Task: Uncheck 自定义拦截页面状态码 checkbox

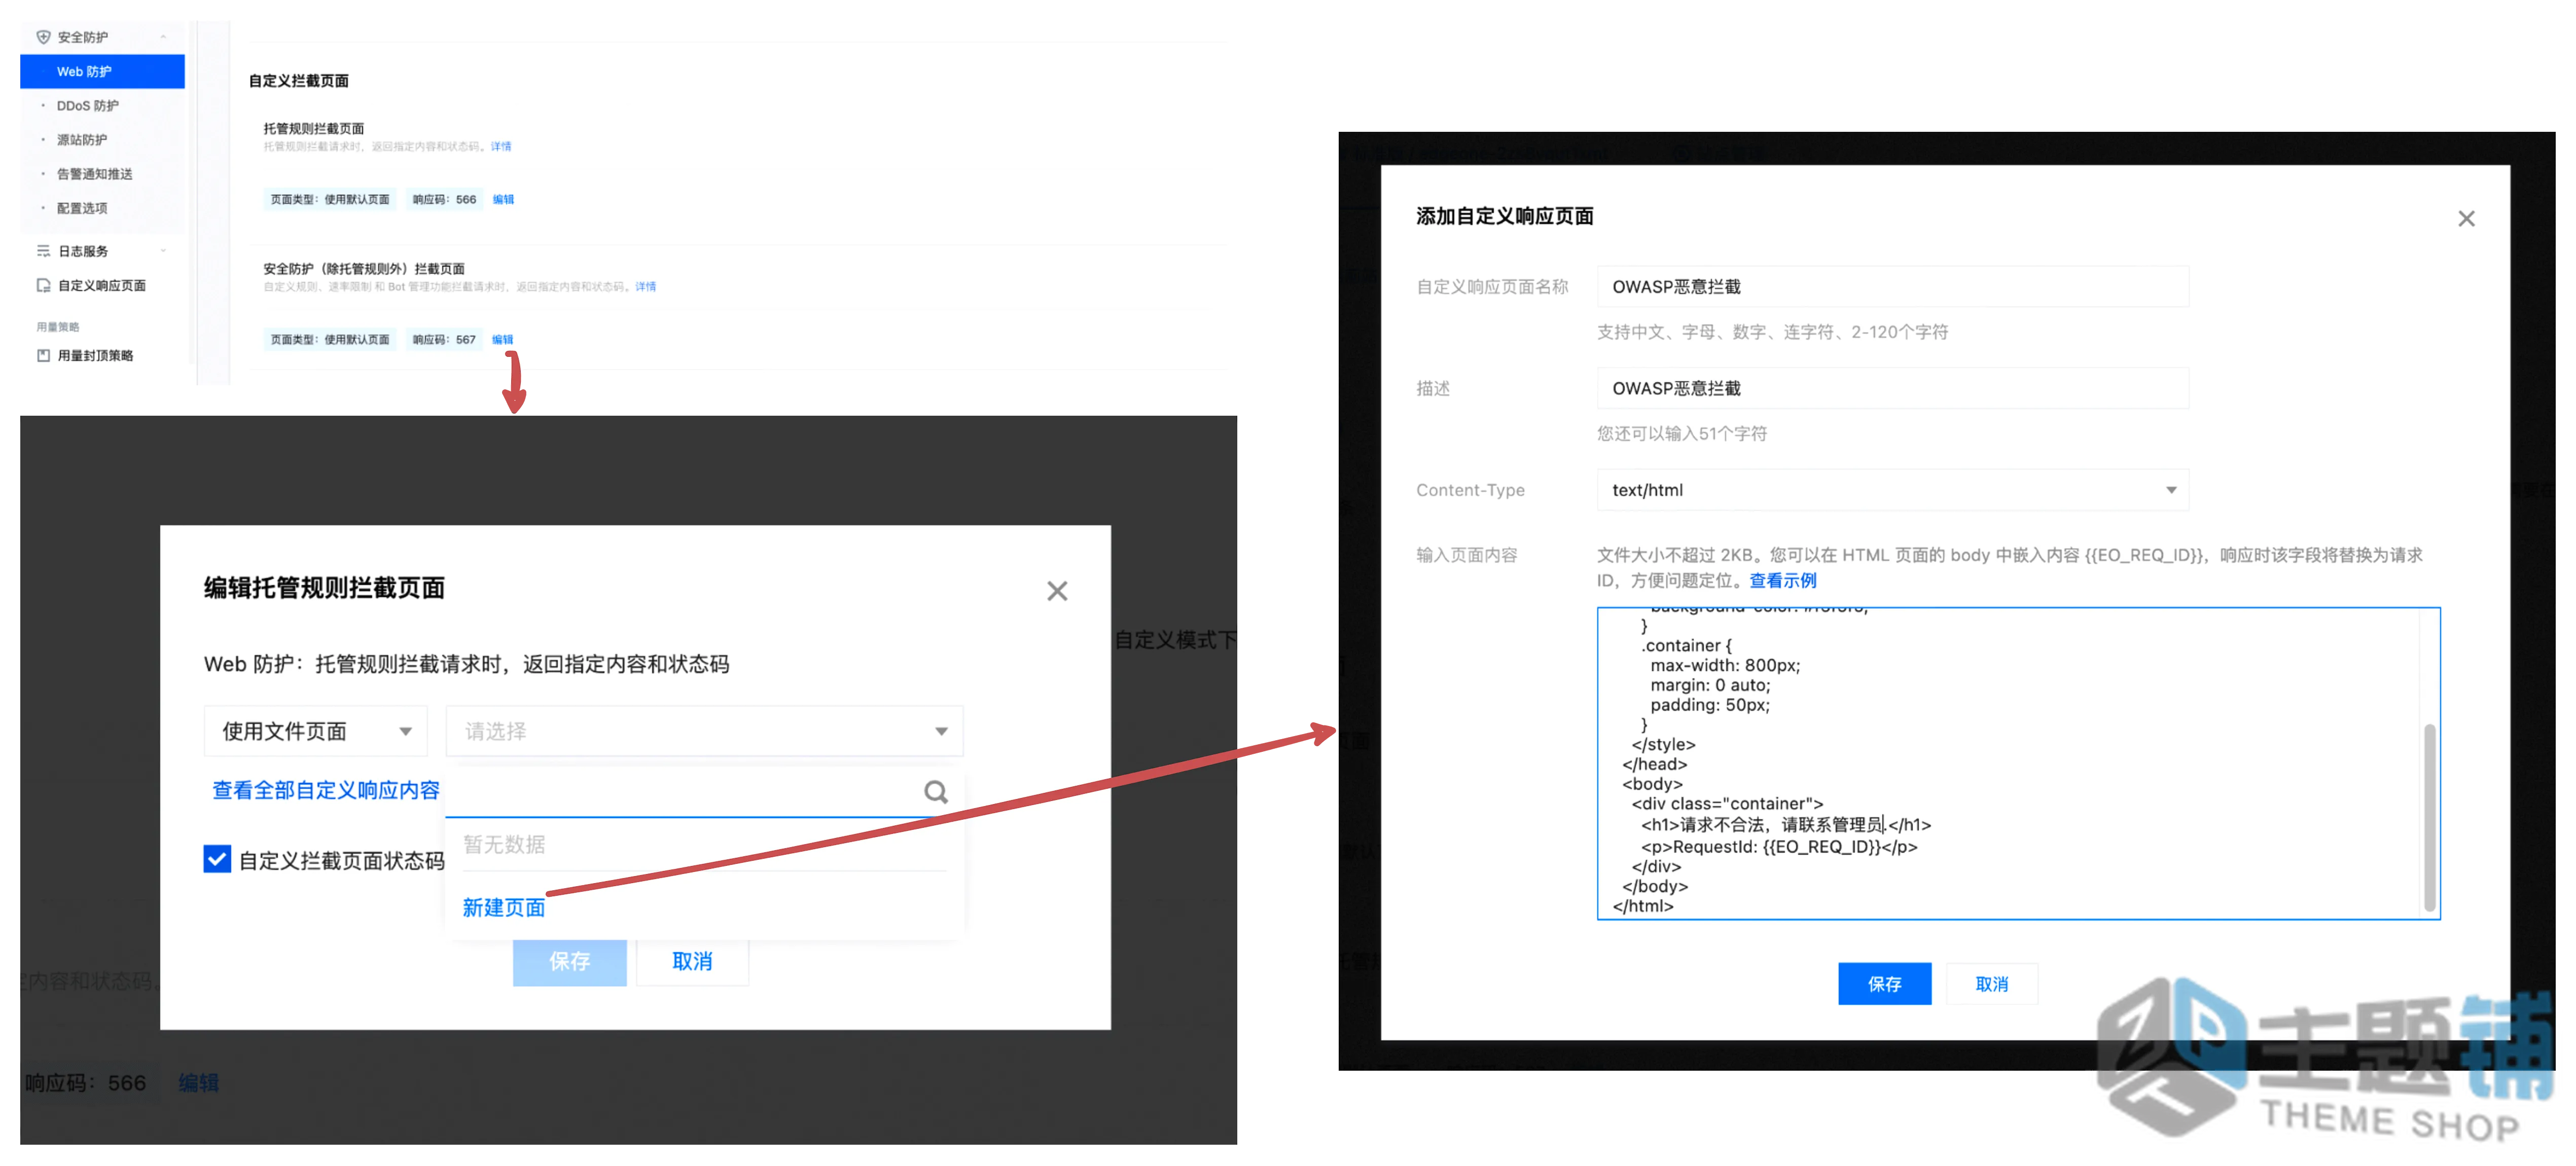Action: pos(217,859)
